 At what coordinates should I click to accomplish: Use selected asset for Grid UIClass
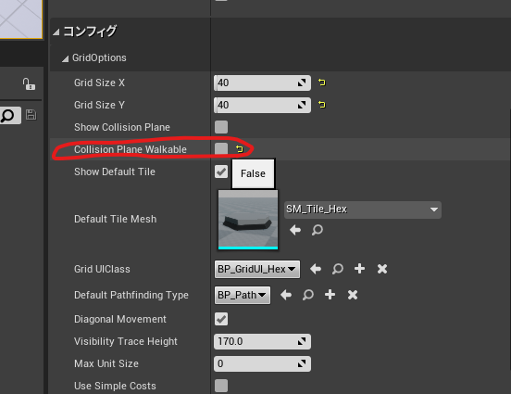(316, 269)
